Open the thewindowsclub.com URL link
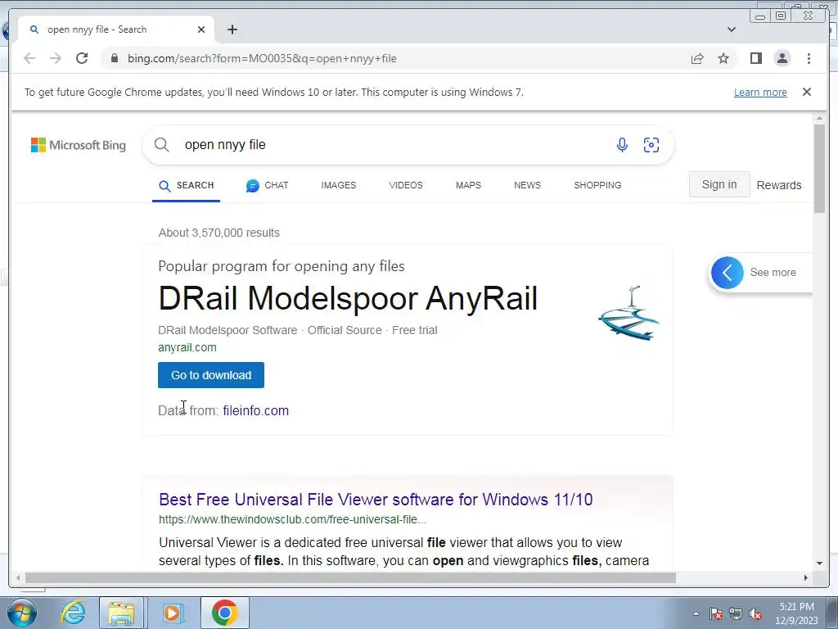This screenshot has width=838, height=629. point(292,519)
